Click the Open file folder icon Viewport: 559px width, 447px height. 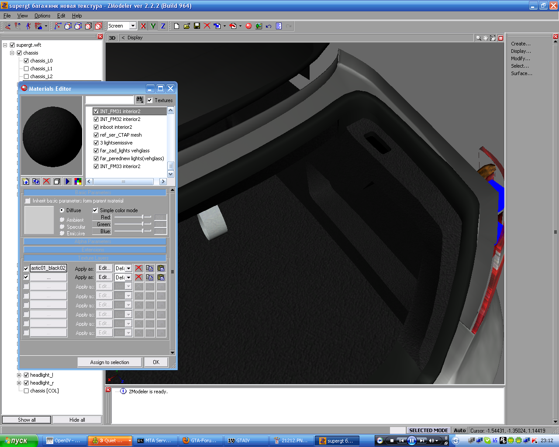coord(187,26)
